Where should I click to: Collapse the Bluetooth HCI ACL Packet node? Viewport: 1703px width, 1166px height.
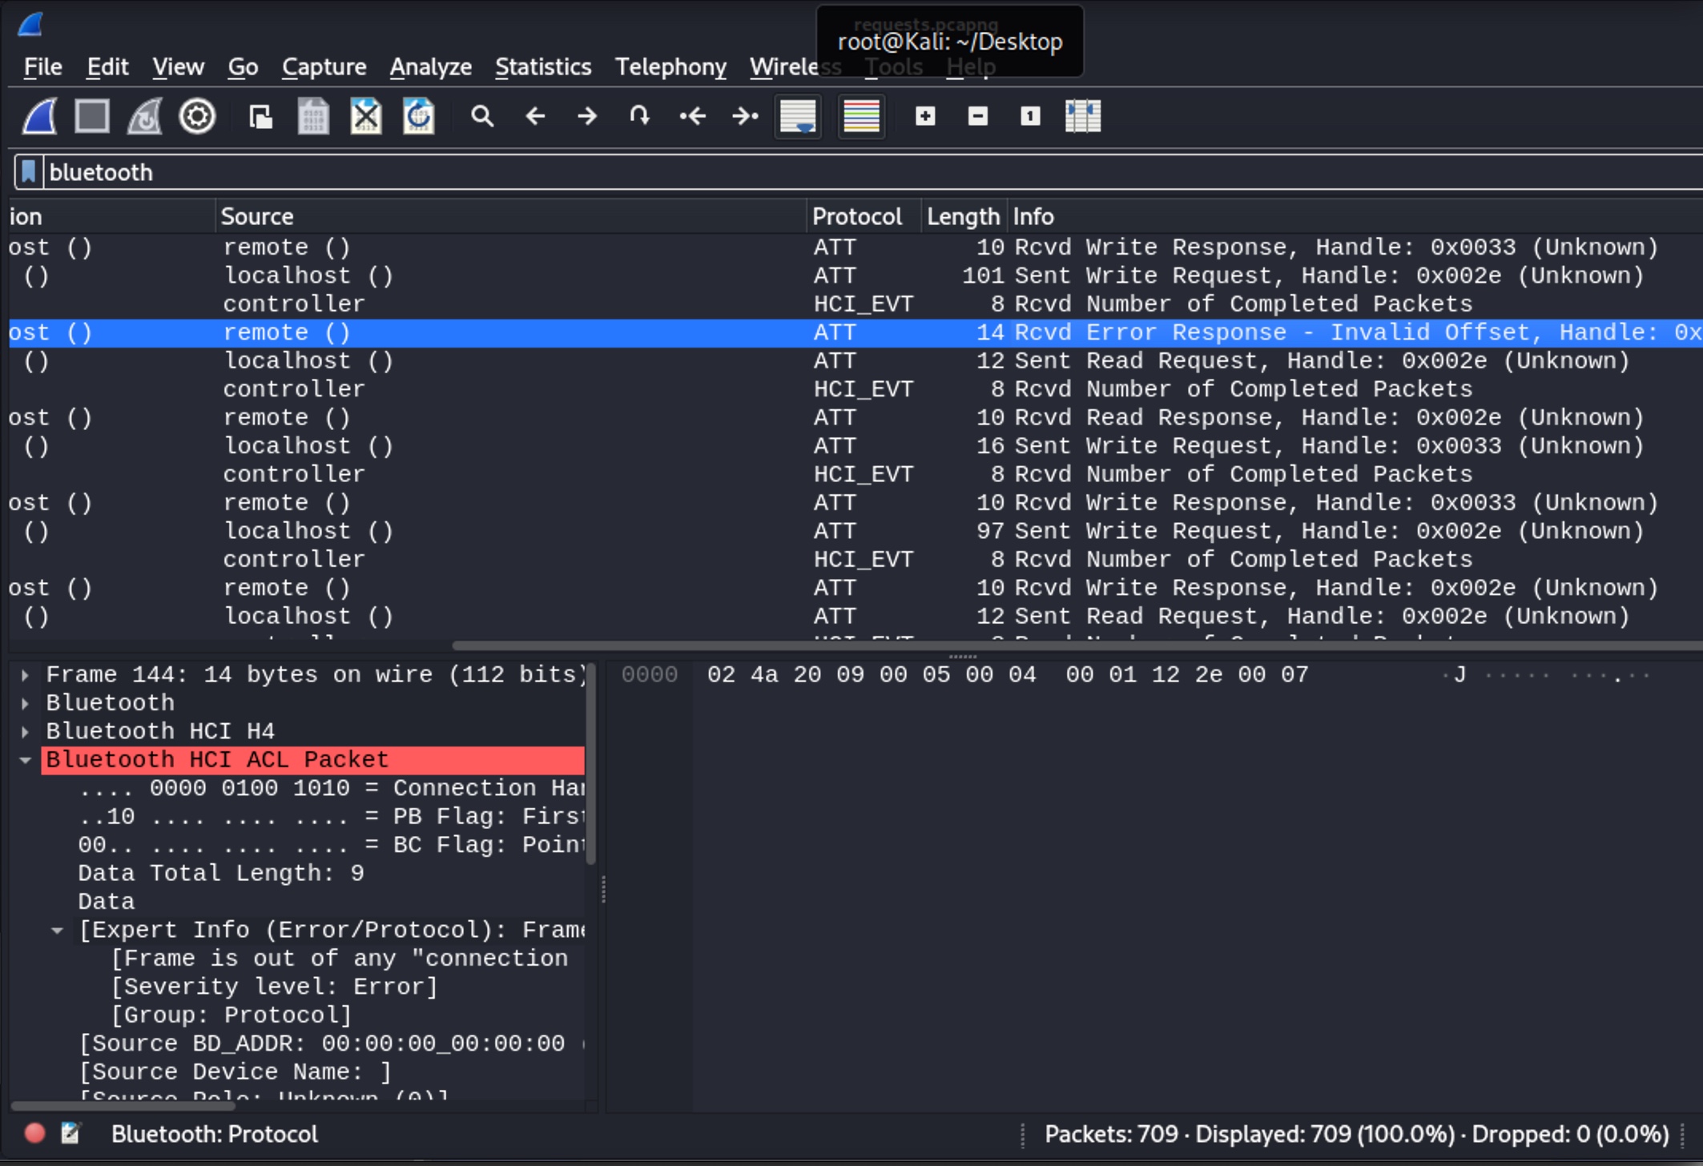(26, 760)
